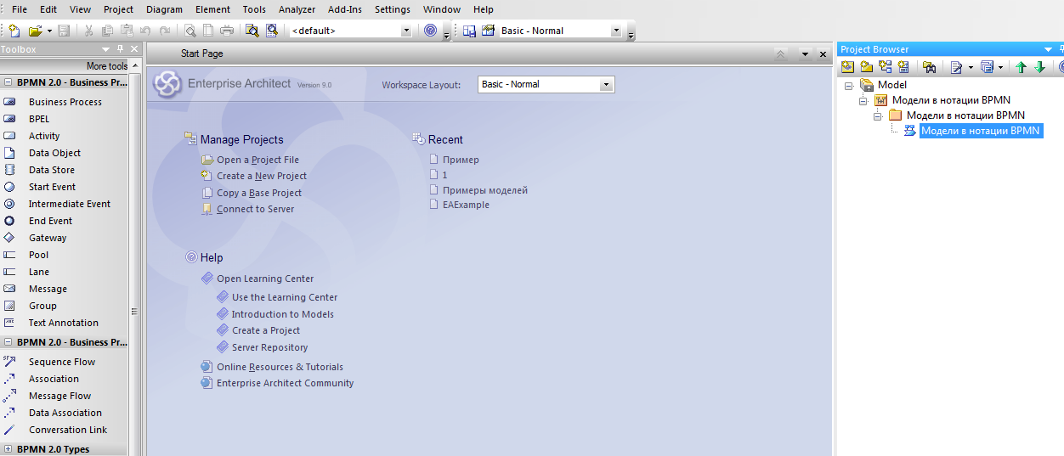Click the green Move Down arrow
Image resolution: width=1064 pixels, height=456 pixels.
click(x=1039, y=67)
